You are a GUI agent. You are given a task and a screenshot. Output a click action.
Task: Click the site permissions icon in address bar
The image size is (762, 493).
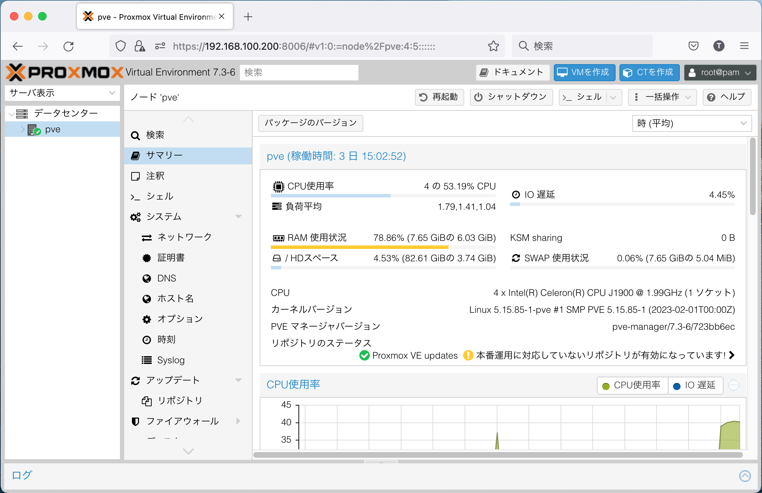pyautogui.click(x=160, y=46)
